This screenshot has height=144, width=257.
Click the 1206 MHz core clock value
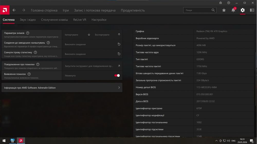201,52
